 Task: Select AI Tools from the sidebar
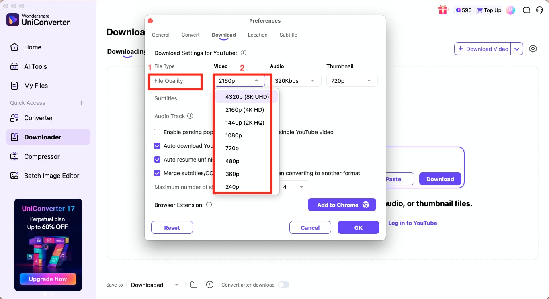point(36,66)
